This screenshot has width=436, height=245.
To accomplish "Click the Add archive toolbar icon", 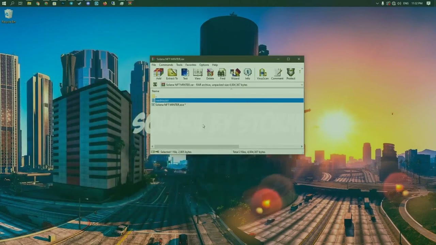I will click(158, 74).
